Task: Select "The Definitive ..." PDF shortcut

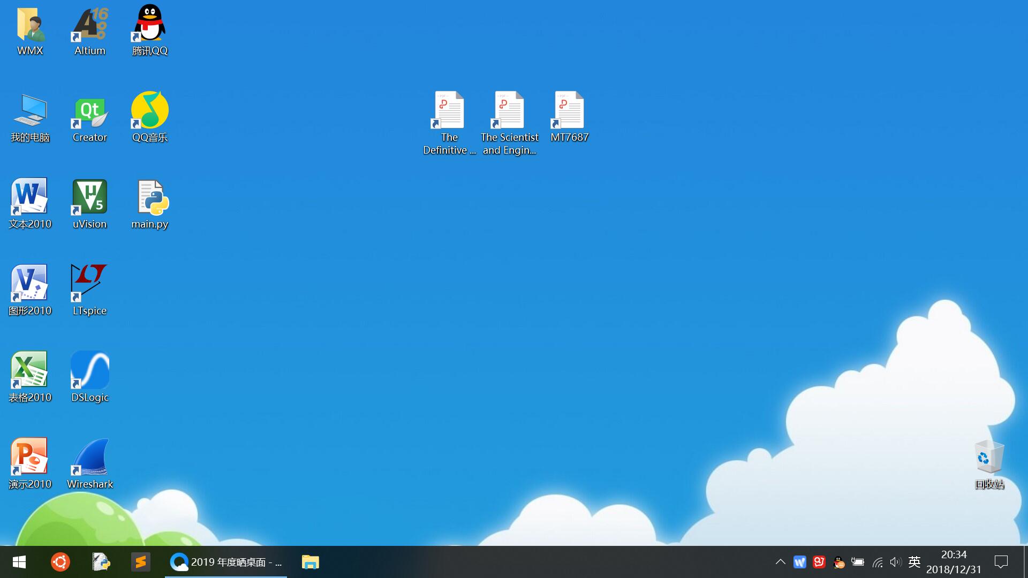Action: click(450, 124)
